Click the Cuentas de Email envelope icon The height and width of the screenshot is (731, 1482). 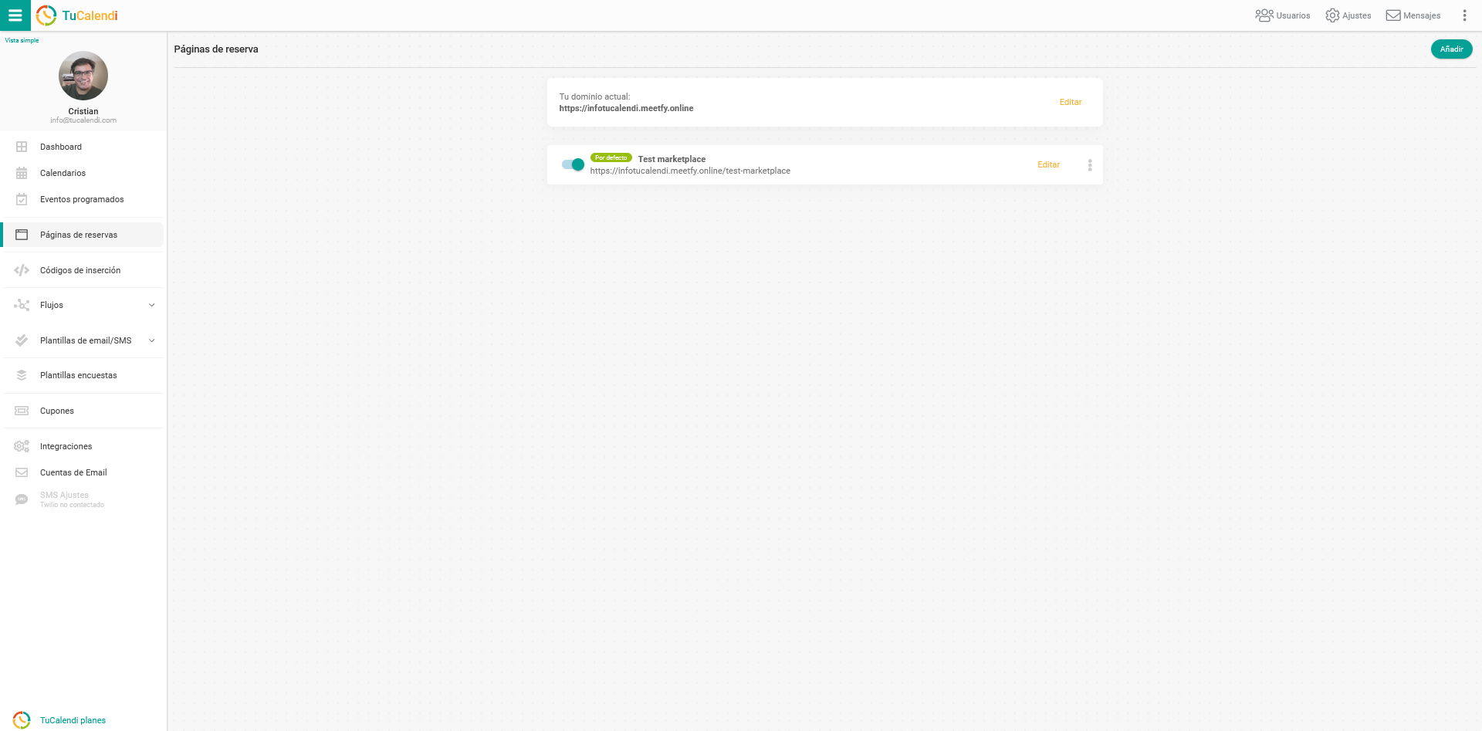click(x=22, y=472)
